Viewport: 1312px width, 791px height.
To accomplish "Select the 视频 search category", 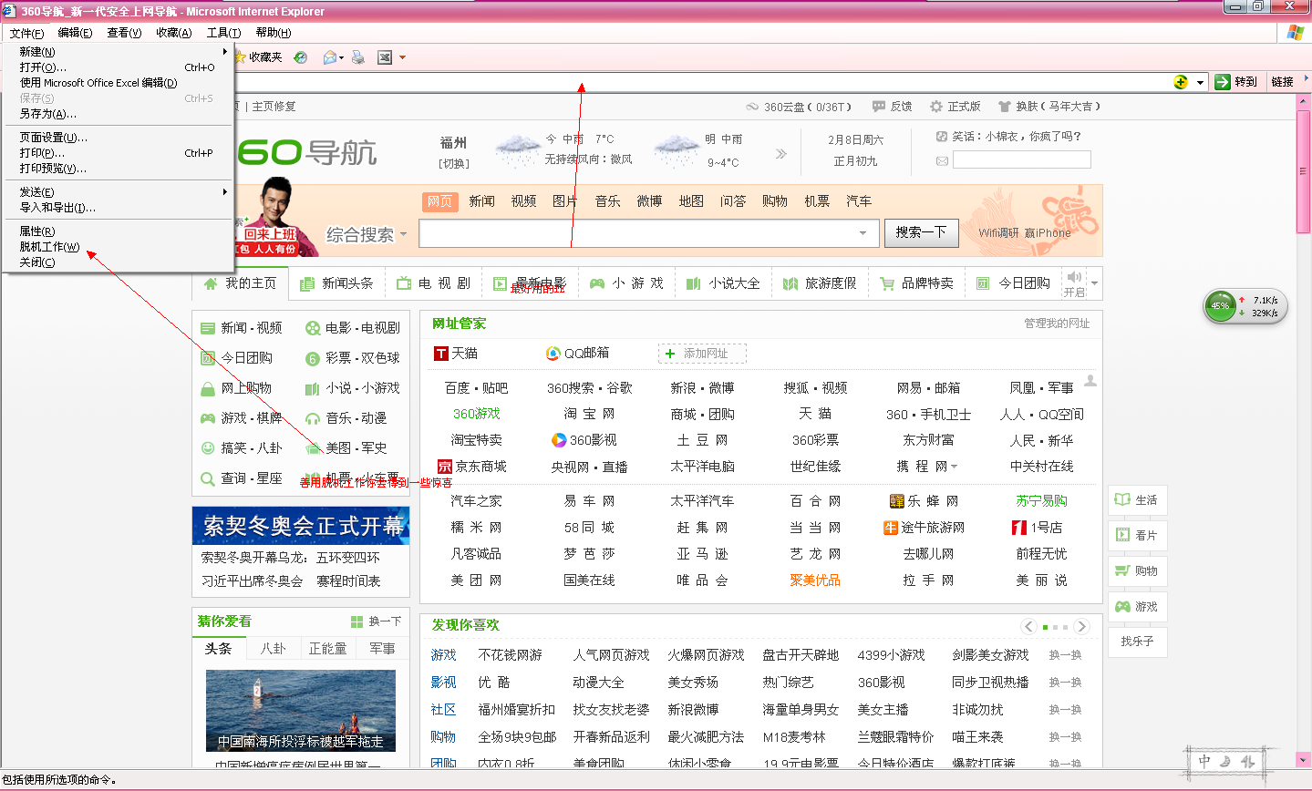I will [x=524, y=201].
